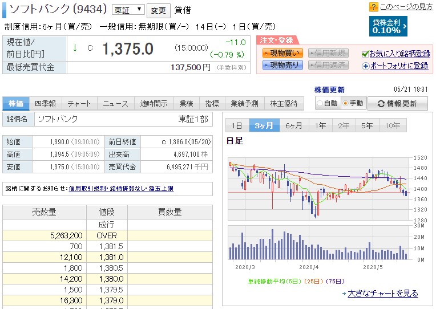This screenshot has width=436, height=309.
Task: Click the 出来高 value 4,697,100 株
Action: pos(191,154)
